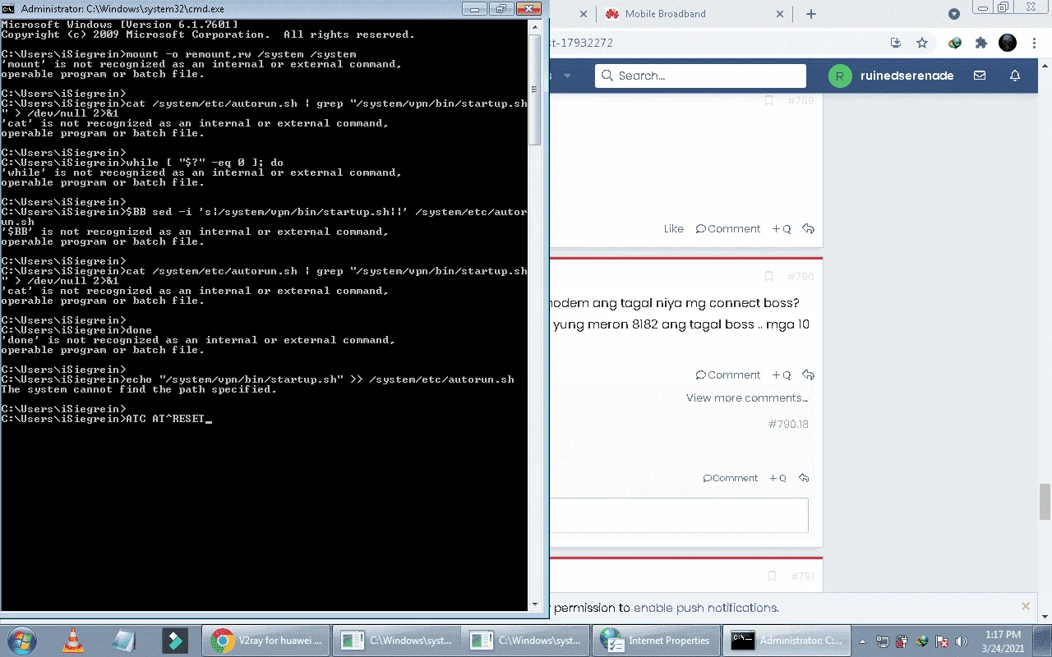Open ruinedserenade user profile
This screenshot has width=1052, height=657.
click(x=907, y=76)
